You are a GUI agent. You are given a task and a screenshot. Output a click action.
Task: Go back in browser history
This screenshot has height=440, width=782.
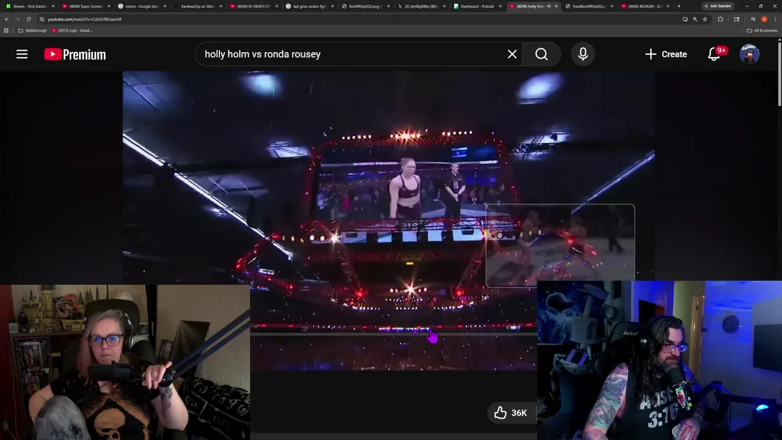[x=7, y=19]
